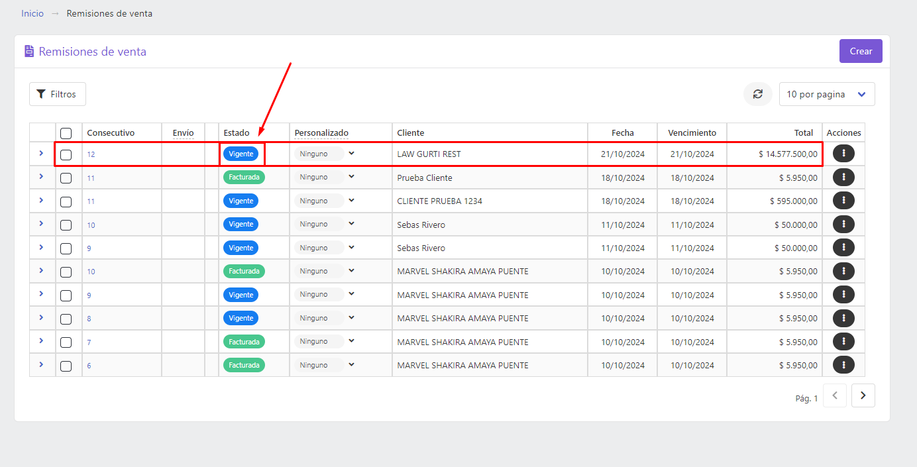Sort by the Cliente column header

[411, 132]
